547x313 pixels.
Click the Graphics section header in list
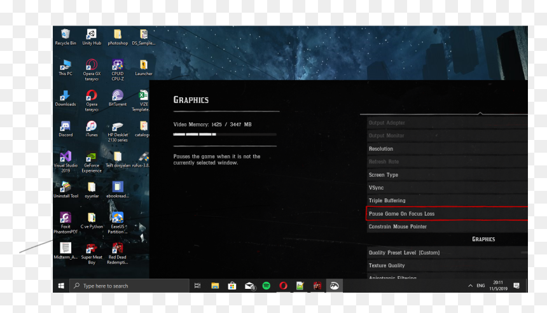pos(483,239)
